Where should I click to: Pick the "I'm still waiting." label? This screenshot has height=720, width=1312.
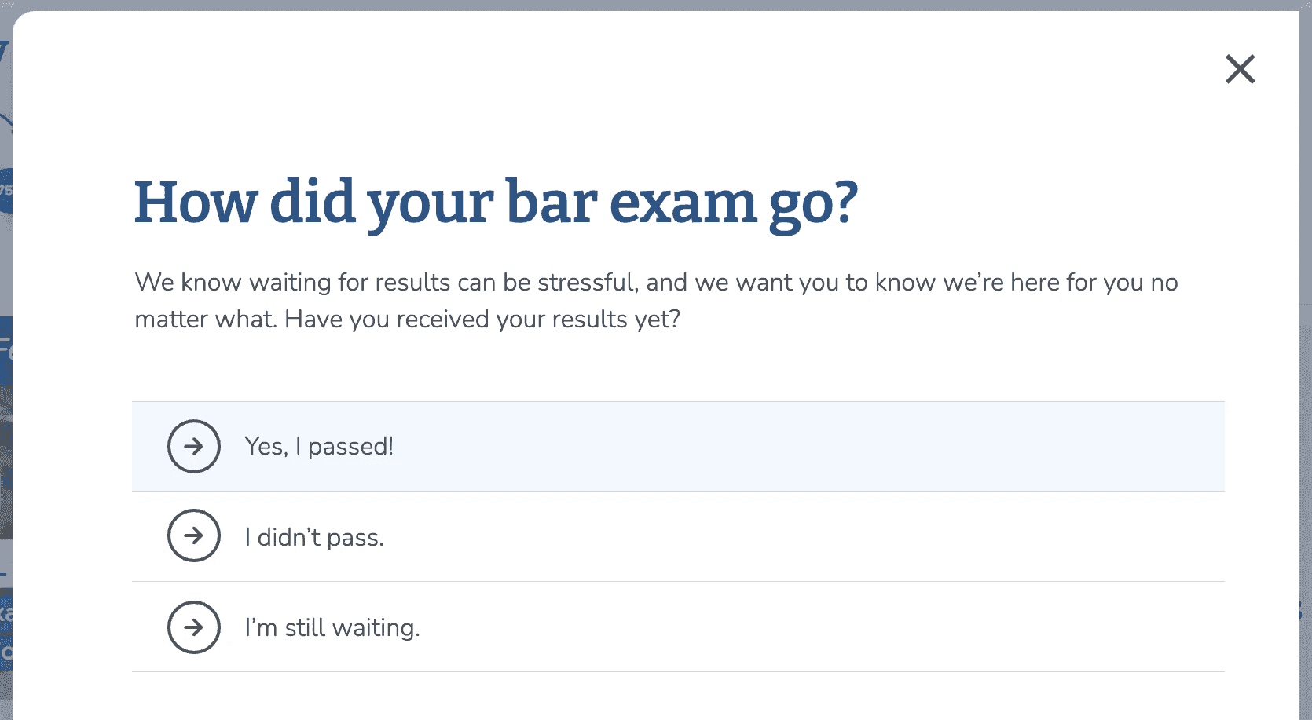[x=332, y=627]
